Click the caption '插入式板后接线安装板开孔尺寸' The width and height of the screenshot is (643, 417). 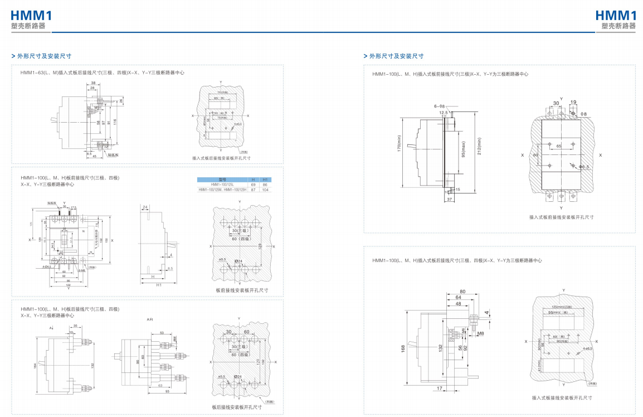tap(221, 158)
